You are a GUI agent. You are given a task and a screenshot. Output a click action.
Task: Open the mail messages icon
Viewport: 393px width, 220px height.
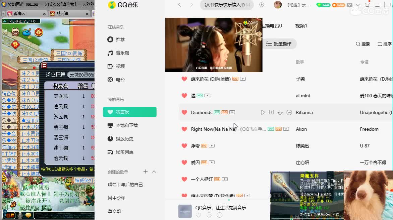point(350,5)
